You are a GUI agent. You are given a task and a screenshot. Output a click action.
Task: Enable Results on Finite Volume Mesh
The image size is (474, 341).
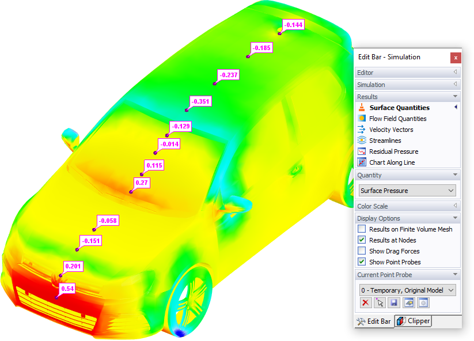(x=362, y=229)
